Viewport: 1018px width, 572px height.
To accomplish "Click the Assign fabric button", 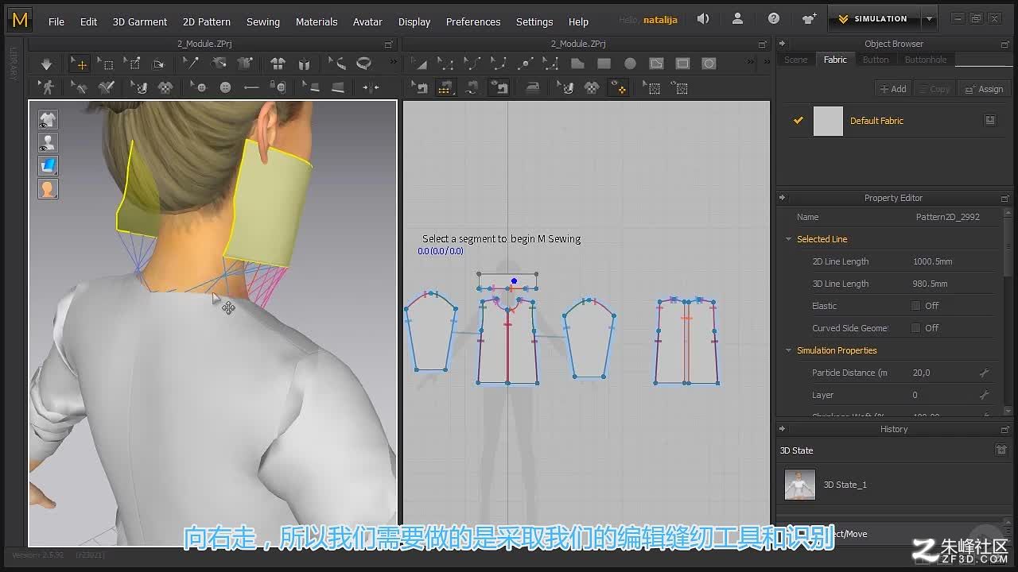I will 985,89.
